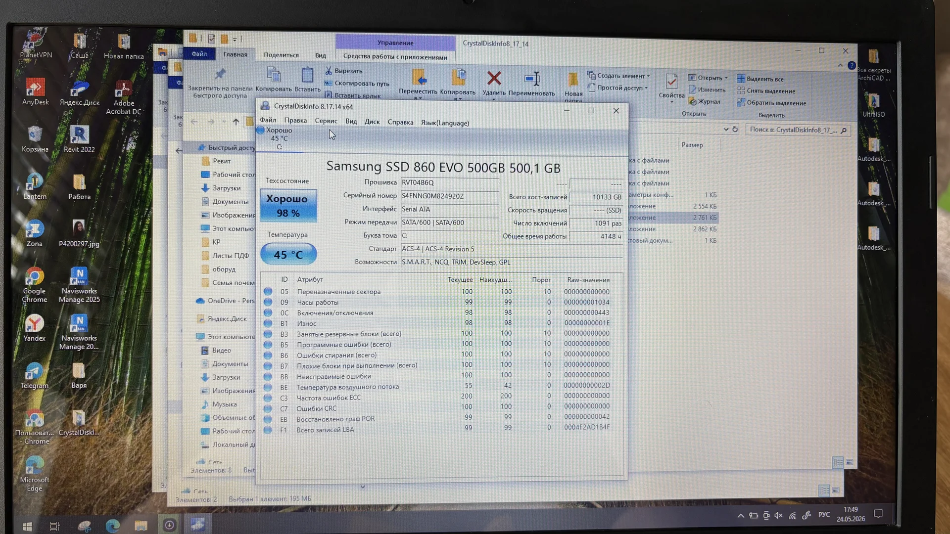Image resolution: width=950 pixels, height=534 pixels.
Task: Select disk C: Хорошо 45 °C tab
Action: (280, 138)
